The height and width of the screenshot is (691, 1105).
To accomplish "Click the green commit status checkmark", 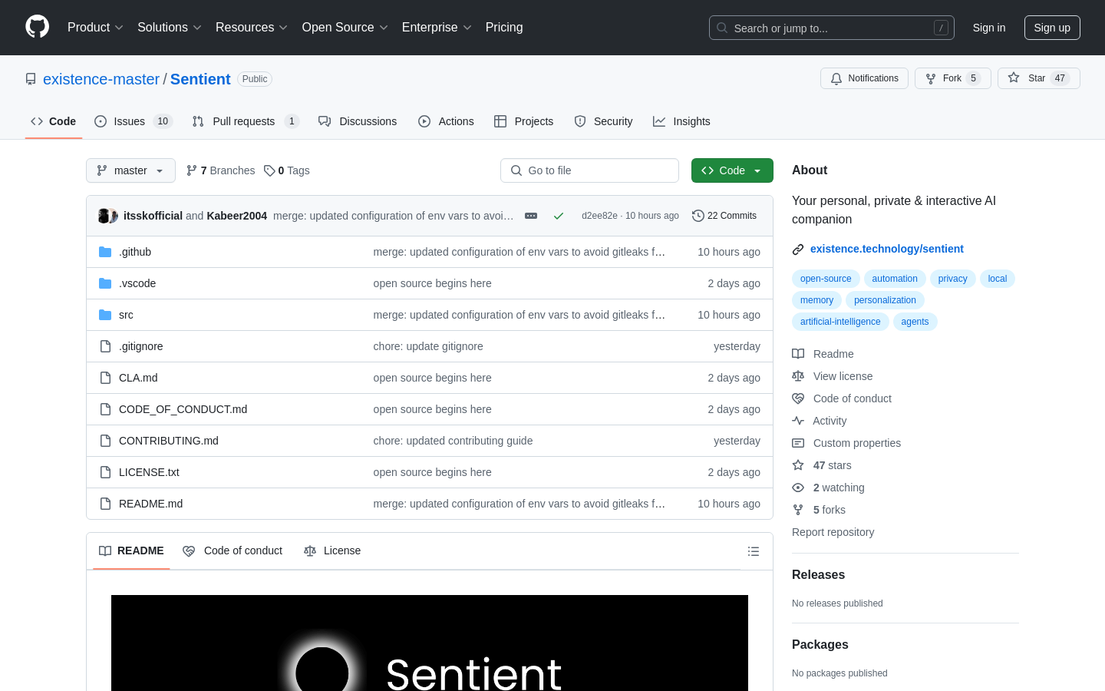I will click(x=559, y=216).
